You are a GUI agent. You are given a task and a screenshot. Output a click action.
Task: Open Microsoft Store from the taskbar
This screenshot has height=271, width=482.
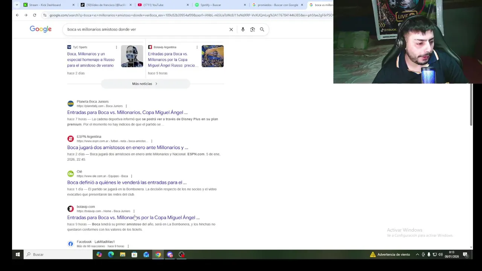point(134,254)
